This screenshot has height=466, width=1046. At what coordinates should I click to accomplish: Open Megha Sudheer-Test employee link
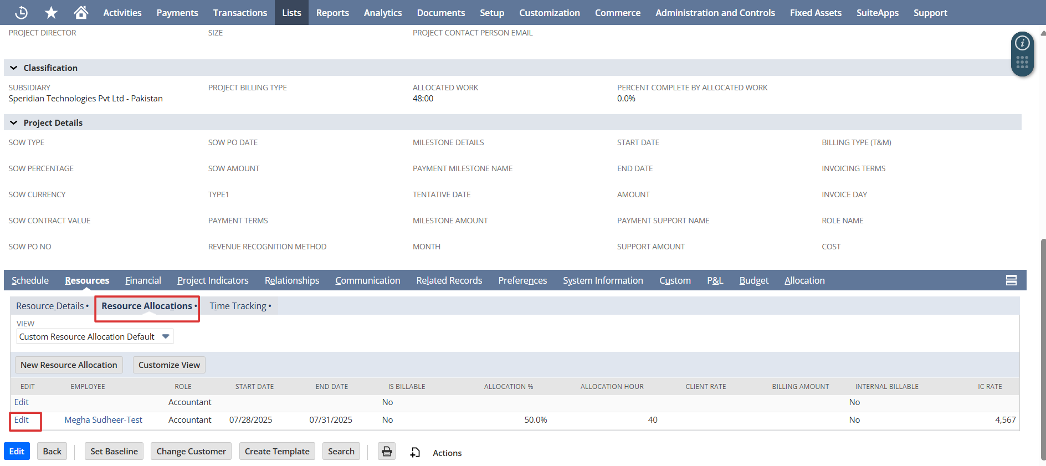(103, 420)
